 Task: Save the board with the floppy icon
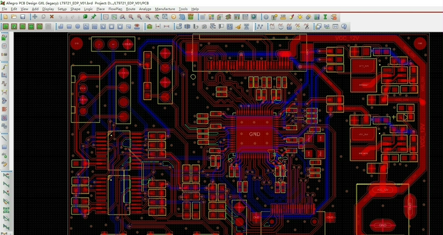[x=23, y=17]
